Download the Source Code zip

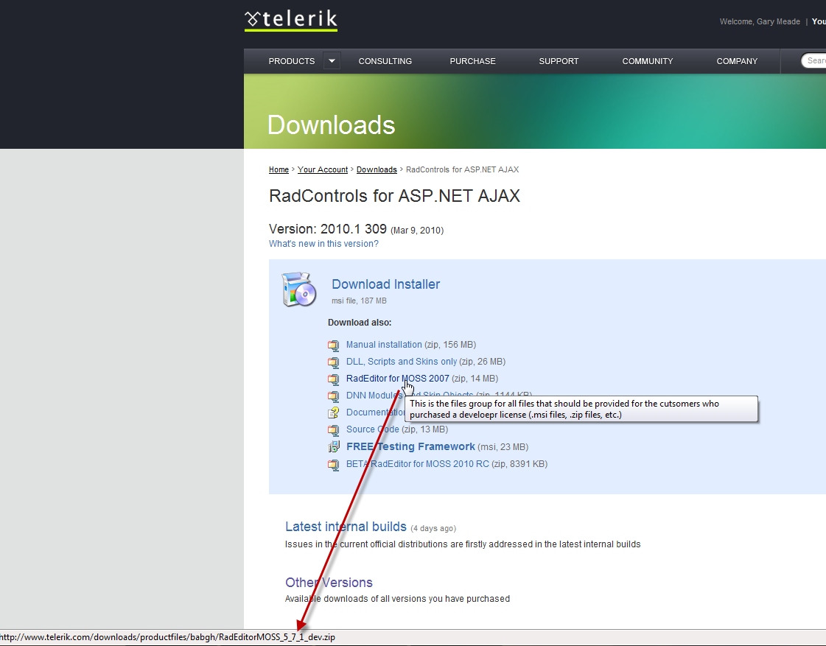[372, 429]
